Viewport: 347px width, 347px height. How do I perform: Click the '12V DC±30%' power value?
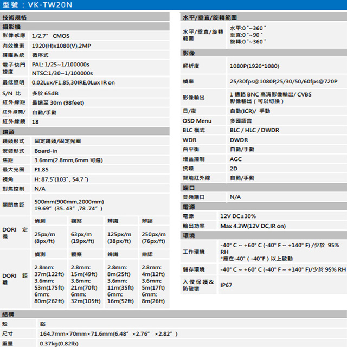click(238, 216)
